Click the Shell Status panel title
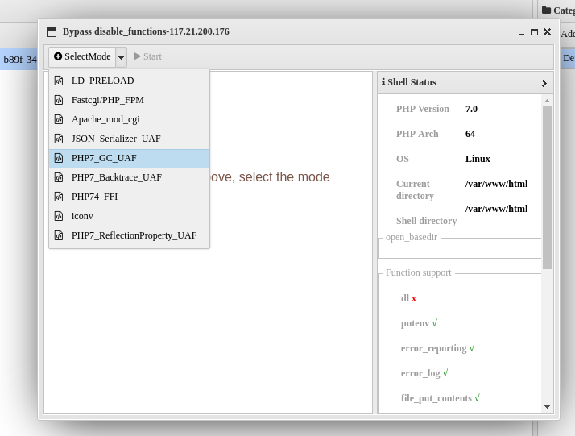575x436 pixels. coord(412,82)
